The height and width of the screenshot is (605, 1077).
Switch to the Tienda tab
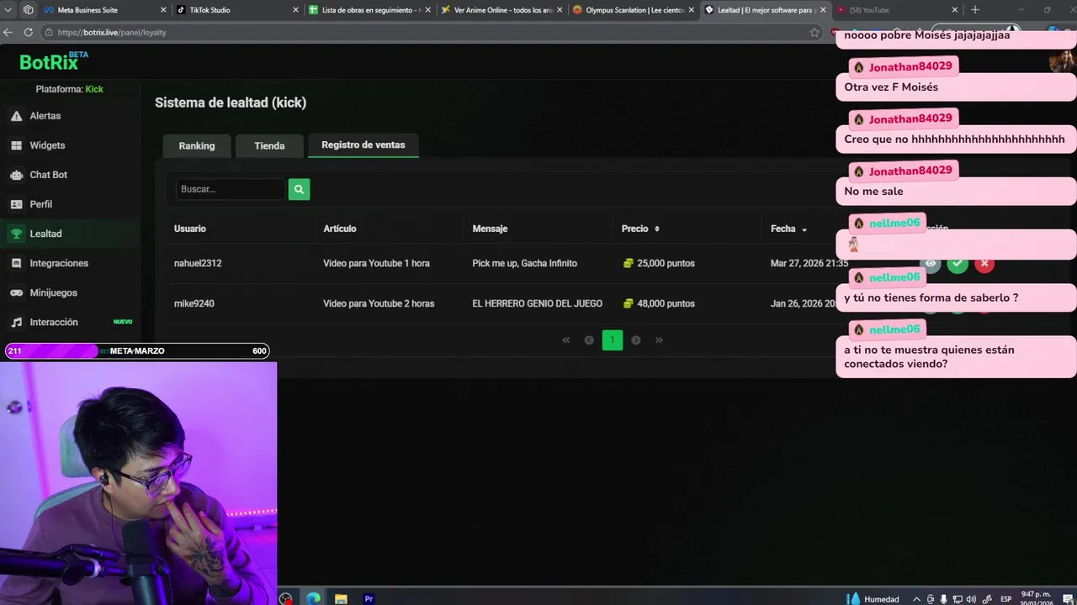click(x=269, y=145)
